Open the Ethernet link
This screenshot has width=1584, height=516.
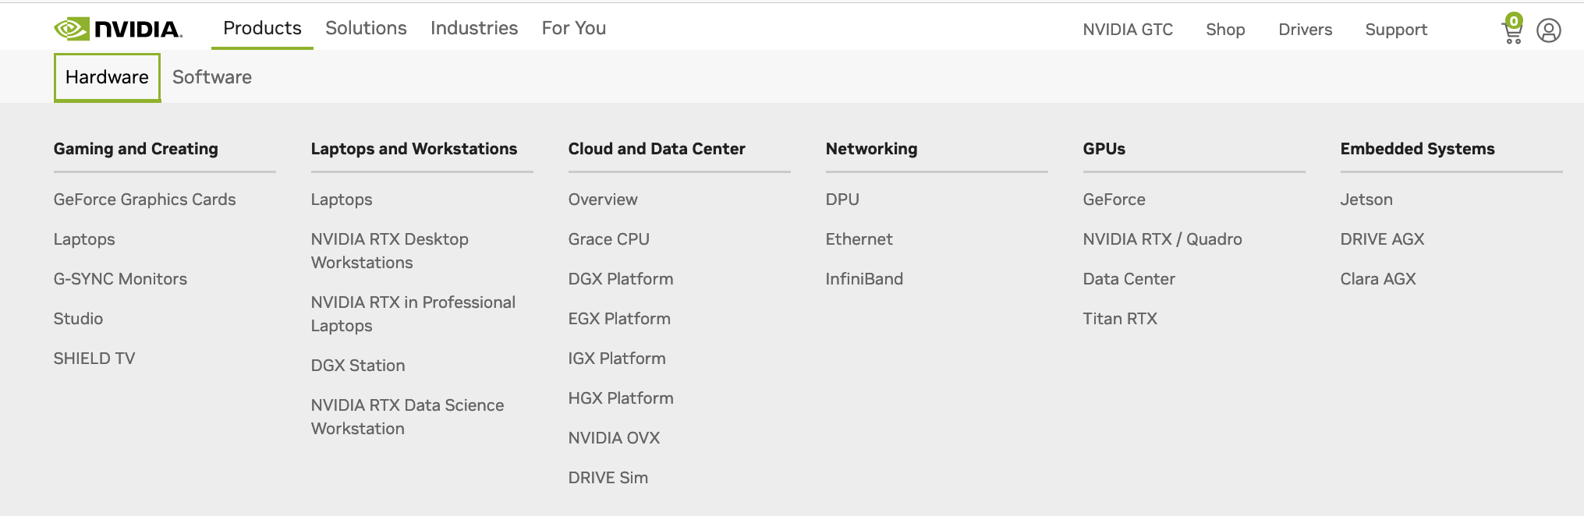(x=859, y=239)
